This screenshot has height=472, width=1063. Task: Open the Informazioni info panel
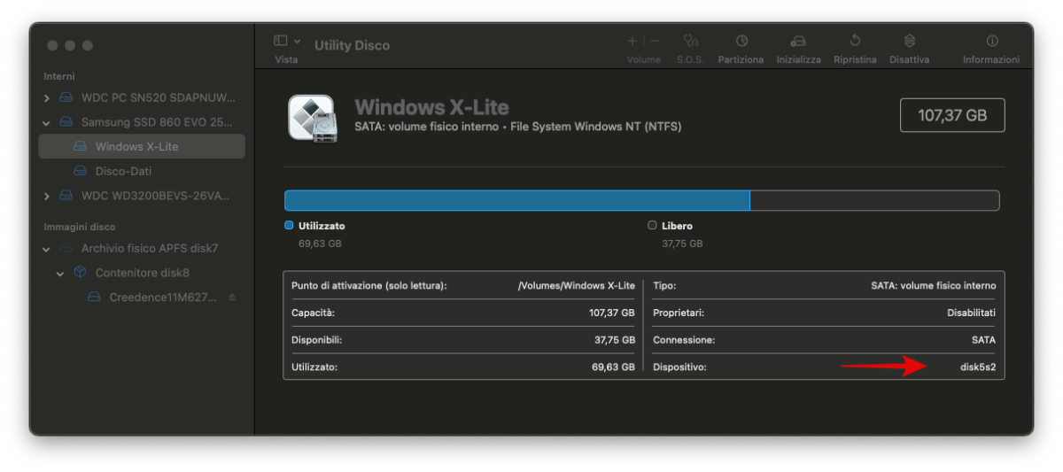point(992,41)
